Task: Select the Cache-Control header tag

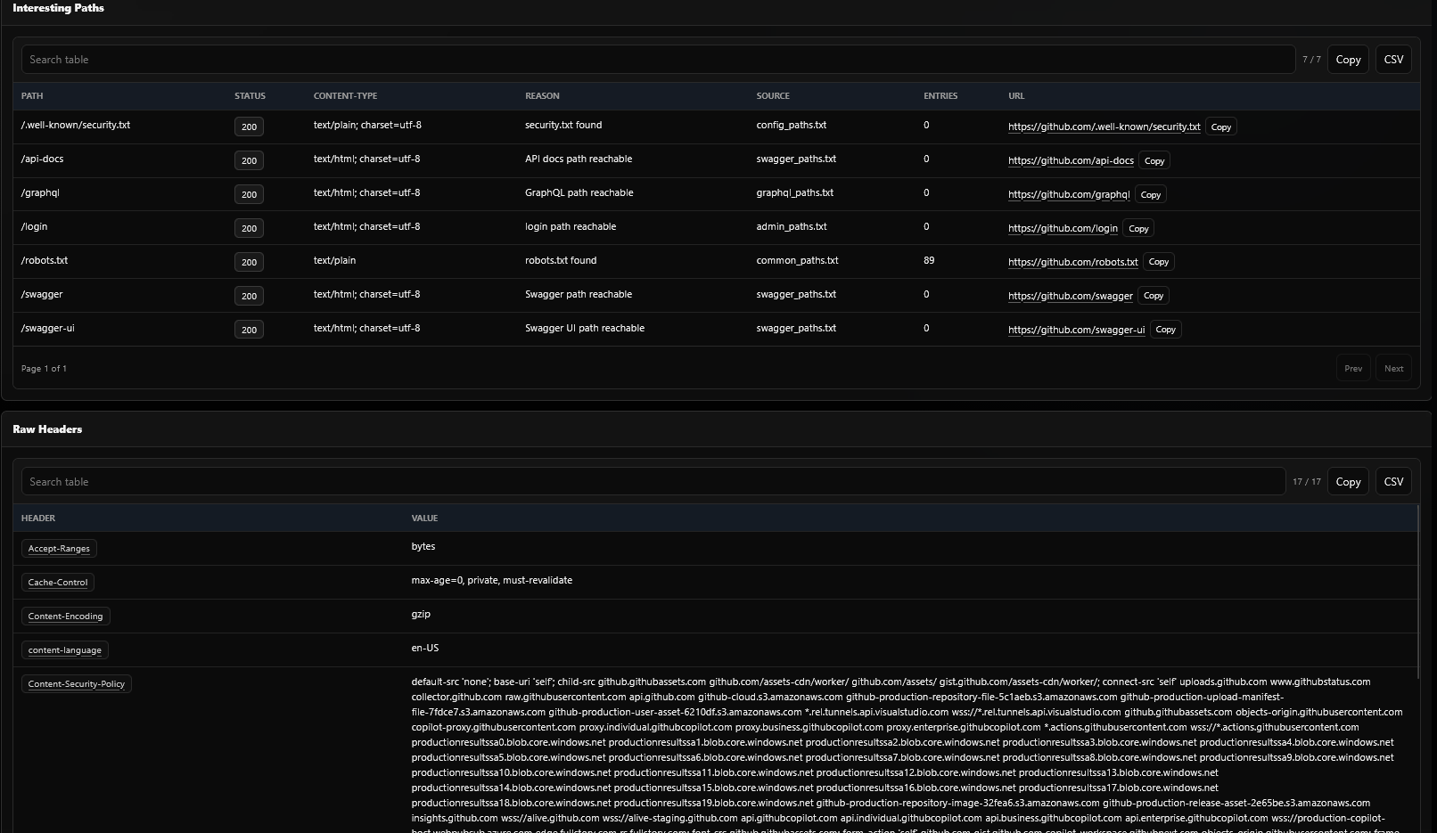Action: (x=58, y=583)
